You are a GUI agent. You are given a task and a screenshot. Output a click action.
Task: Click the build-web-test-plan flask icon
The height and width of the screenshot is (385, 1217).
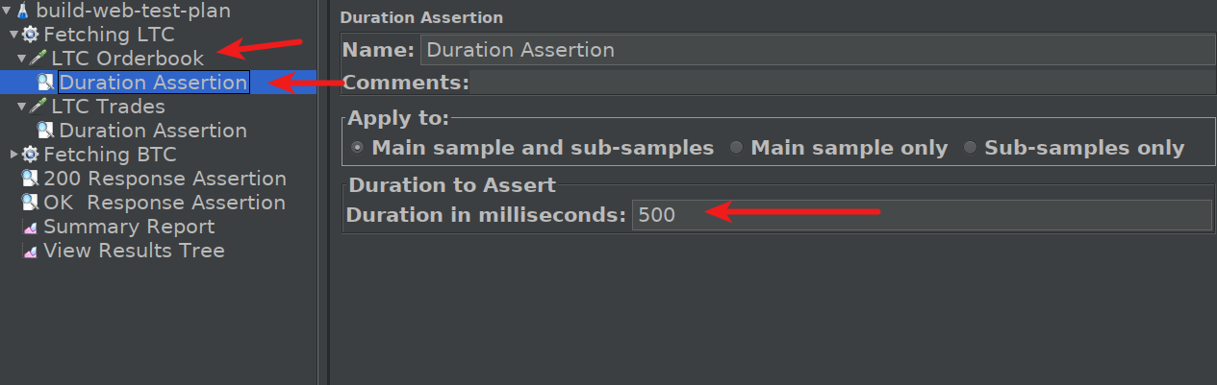click(x=23, y=11)
